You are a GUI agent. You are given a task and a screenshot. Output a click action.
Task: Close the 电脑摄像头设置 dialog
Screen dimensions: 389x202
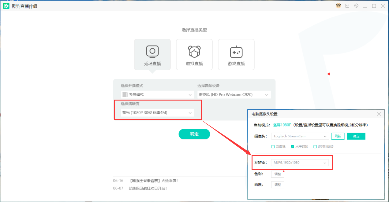pyautogui.click(x=379, y=114)
